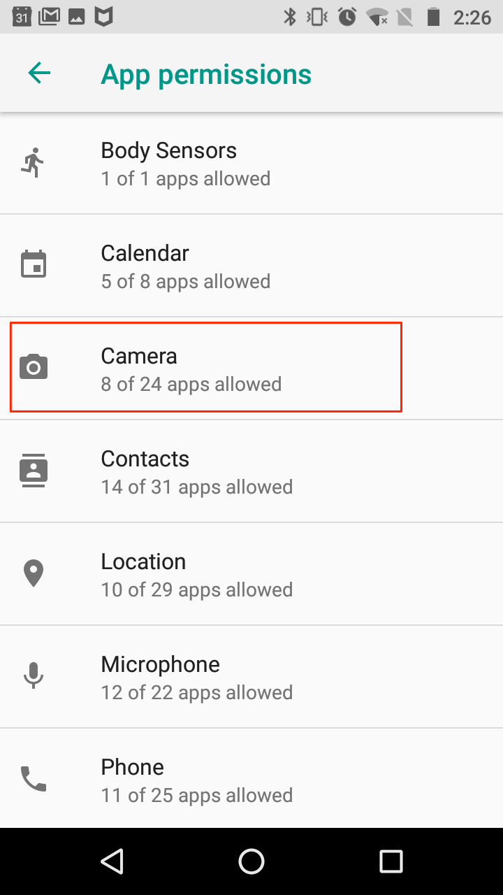Tap Android back navigation triangle
The width and height of the screenshot is (503, 895).
(x=112, y=861)
